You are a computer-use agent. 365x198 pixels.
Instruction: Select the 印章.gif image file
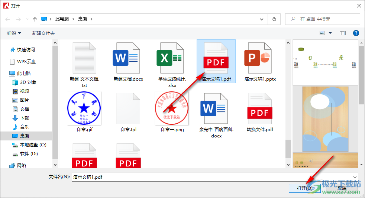tap(84, 112)
